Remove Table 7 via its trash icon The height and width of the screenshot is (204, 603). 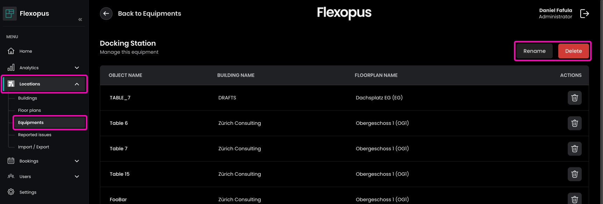(x=574, y=149)
